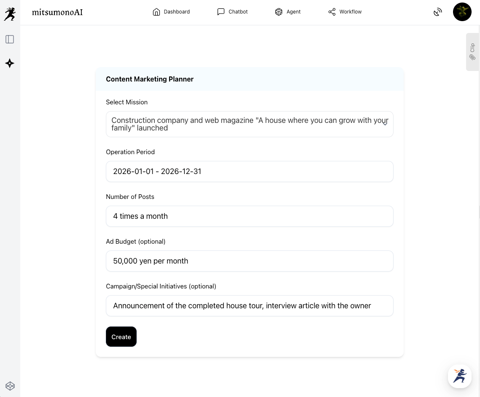Viewport: 480px width, 397px height.
Task: Click the Agent box icon
Action: tap(278, 12)
